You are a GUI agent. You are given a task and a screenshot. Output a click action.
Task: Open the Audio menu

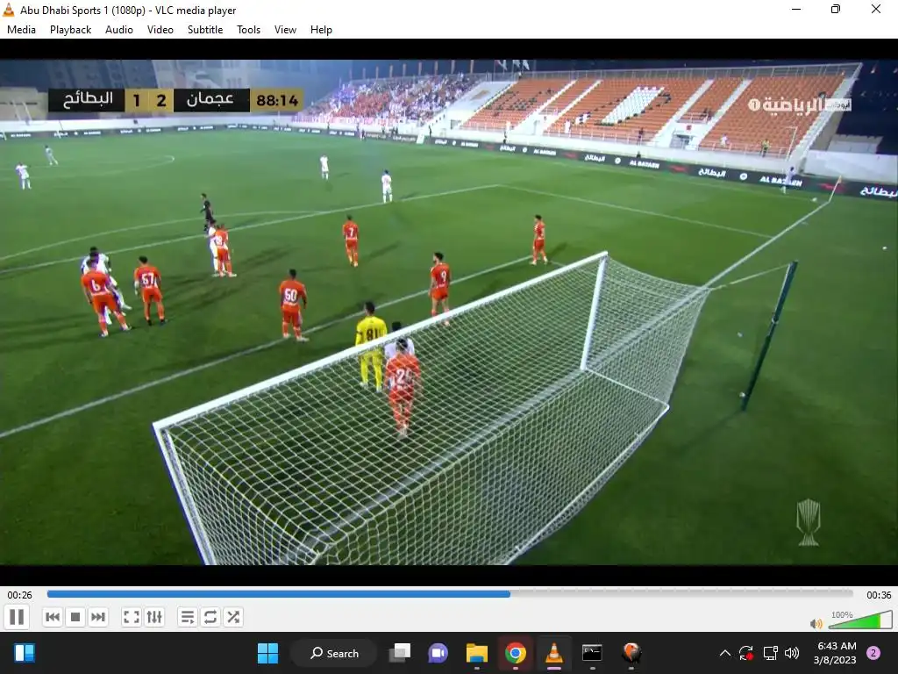[119, 30]
